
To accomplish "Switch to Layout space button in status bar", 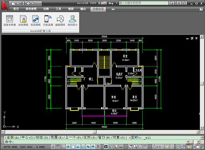I will click(111, 147).
